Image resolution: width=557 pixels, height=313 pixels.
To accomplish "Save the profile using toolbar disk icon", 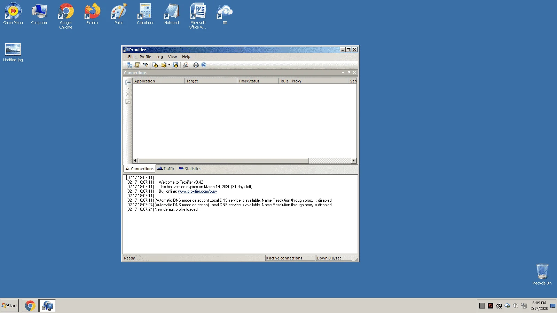I will (x=175, y=65).
